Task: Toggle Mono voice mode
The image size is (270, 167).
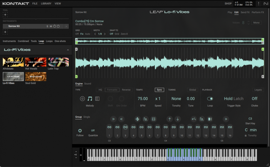Action: [256, 23]
